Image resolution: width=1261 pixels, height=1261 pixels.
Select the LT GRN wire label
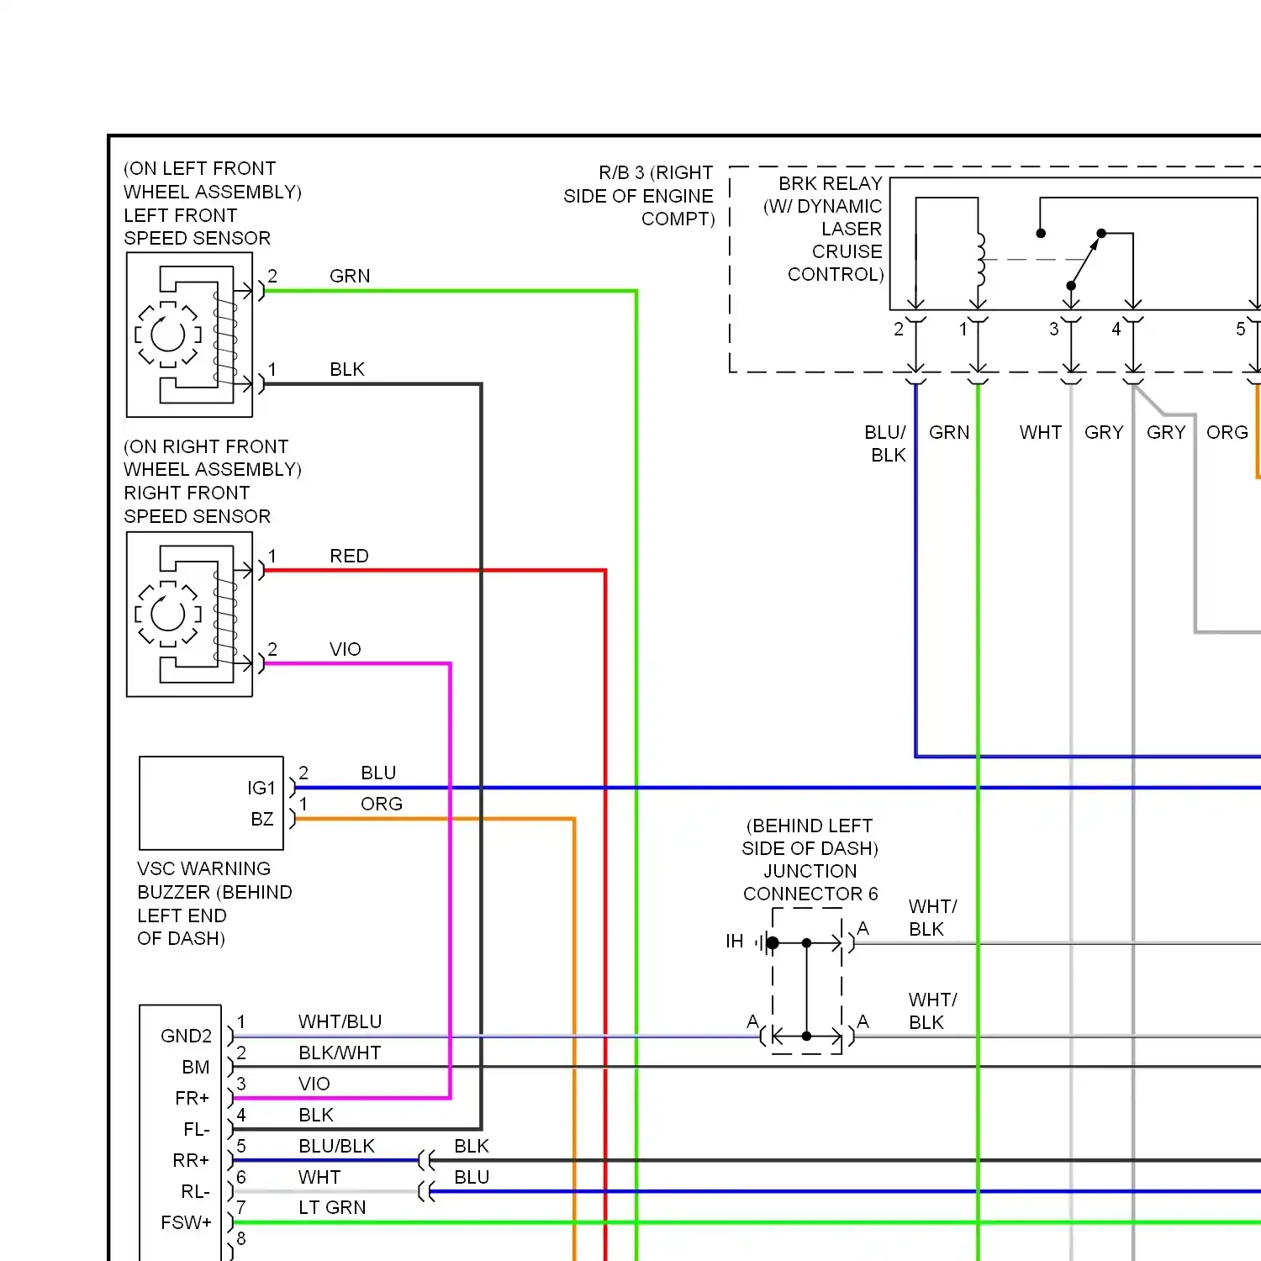tap(332, 1207)
